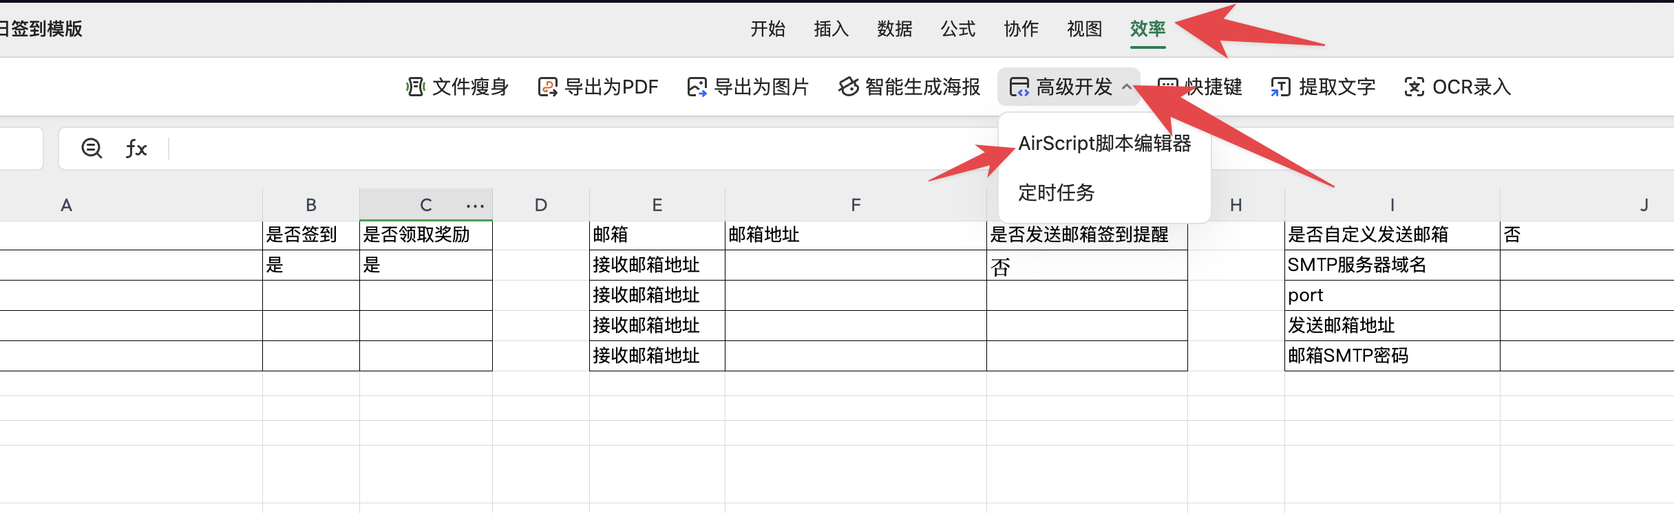
Task: Click the cell 邮箱 in column E
Action: click(x=657, y=235)
